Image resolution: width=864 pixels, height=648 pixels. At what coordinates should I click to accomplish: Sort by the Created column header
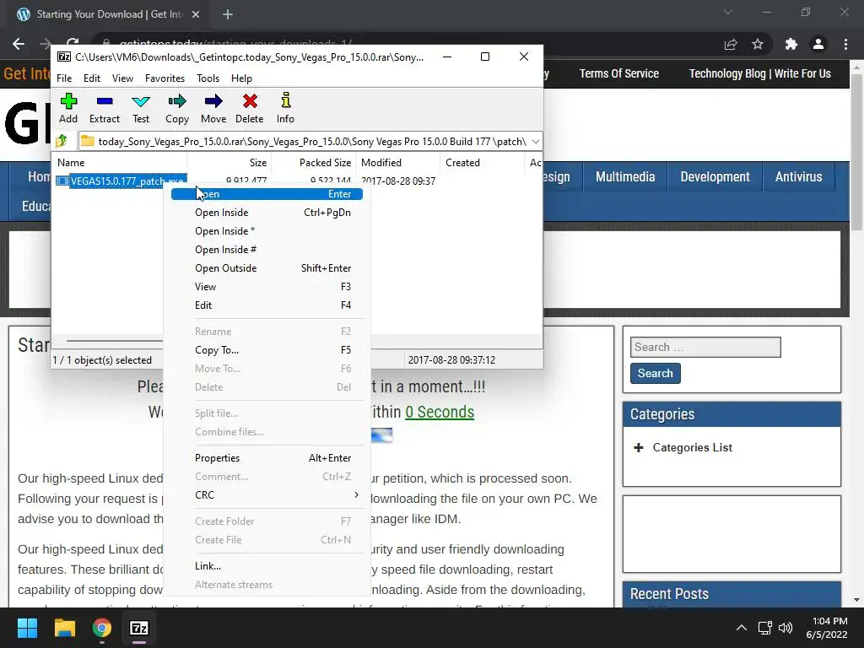click(x=482, y=163)
